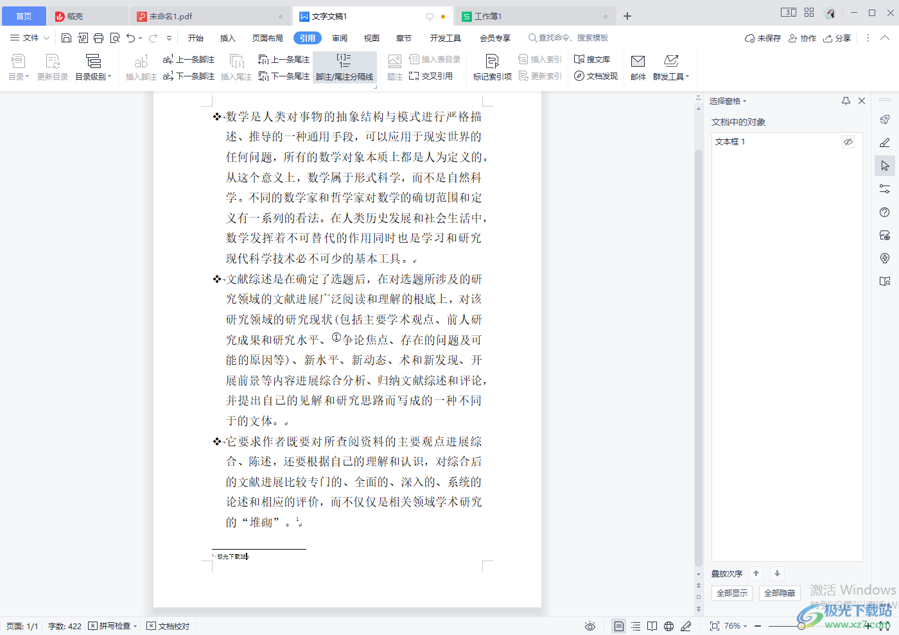899x635 pixels.
Task: Click the rocket icon in right sidebar
Action: tap(885, 119)
